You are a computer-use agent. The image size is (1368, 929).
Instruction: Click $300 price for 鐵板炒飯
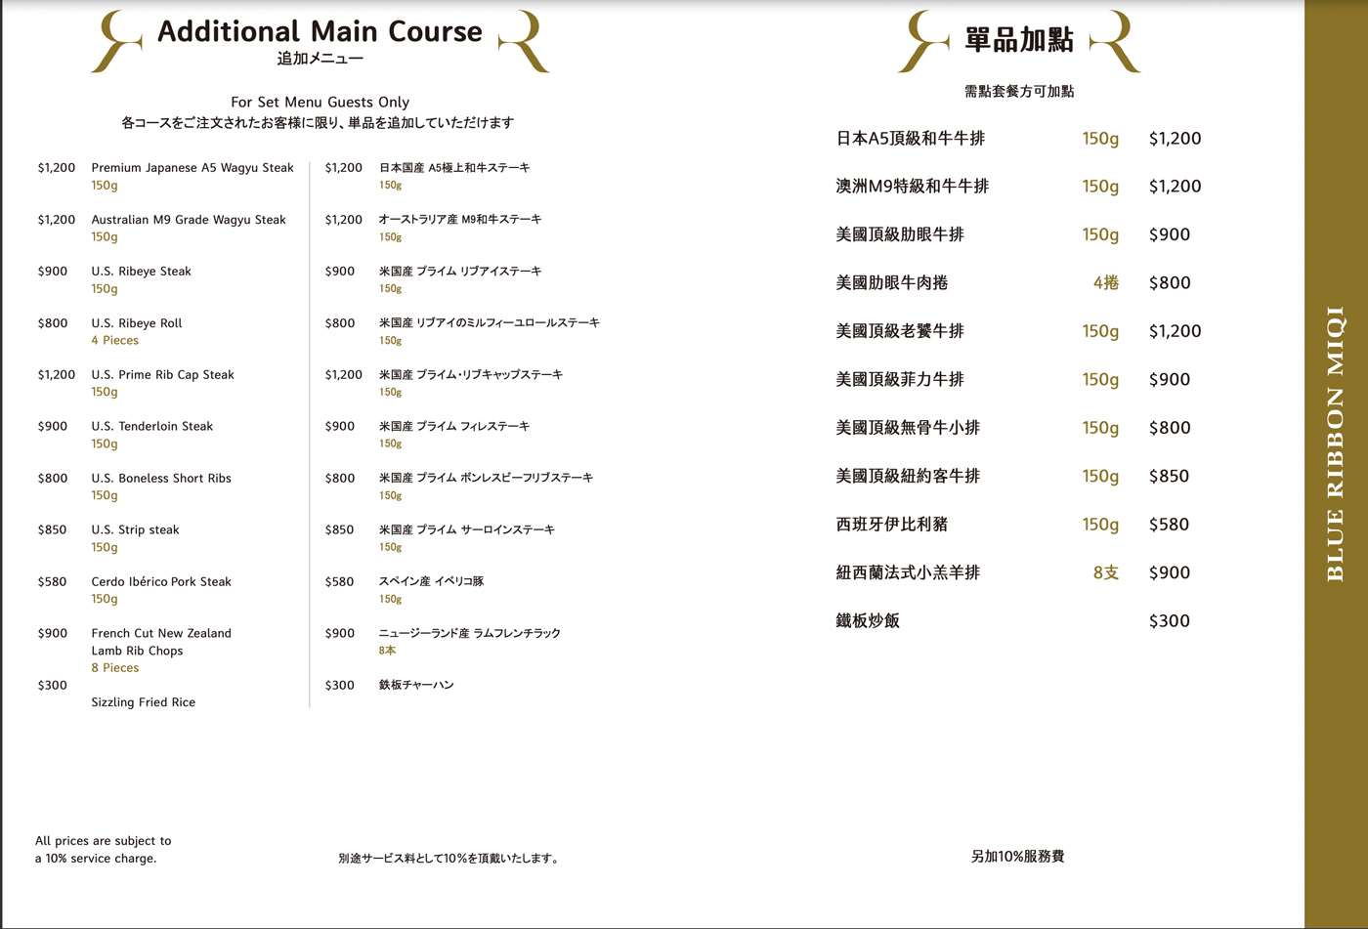(1170, 621)
